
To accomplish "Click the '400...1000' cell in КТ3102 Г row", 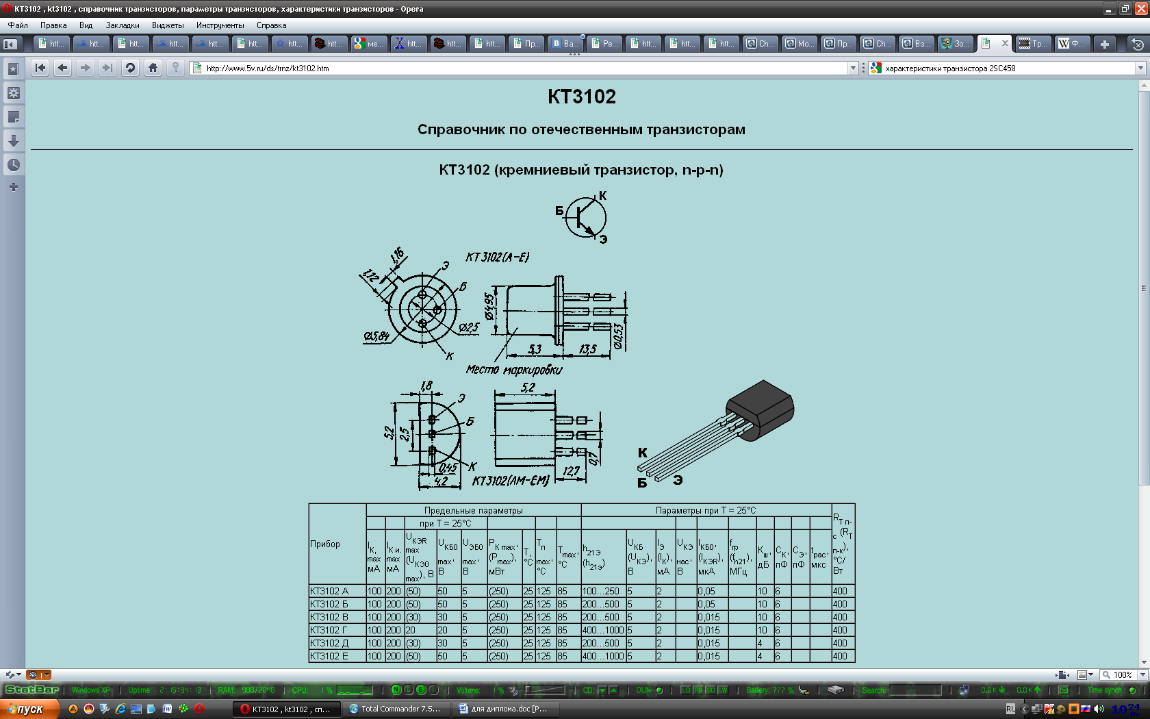I will point(603,630).
